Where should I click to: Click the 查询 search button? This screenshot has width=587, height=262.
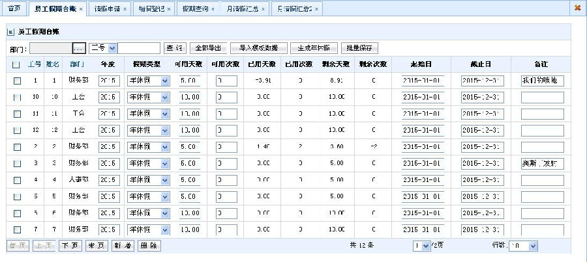175,48
